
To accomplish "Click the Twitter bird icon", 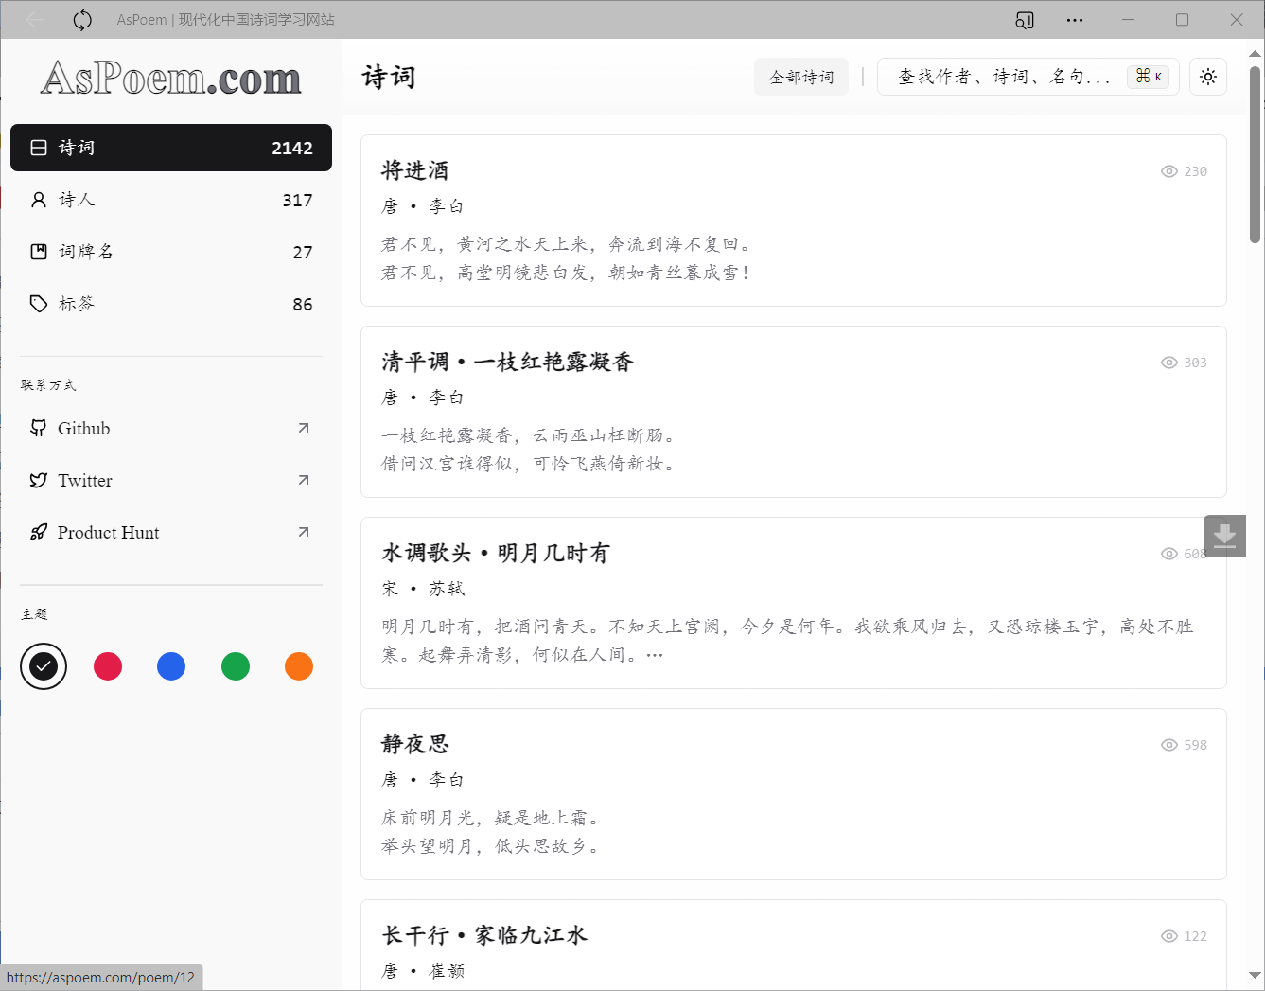I will pos(39,480).
